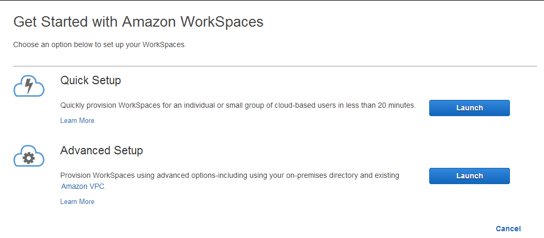Cancel the WorkSpaces setup dialog
The height and width of the screenshot is (238, 544).
[x=508, y=229]
